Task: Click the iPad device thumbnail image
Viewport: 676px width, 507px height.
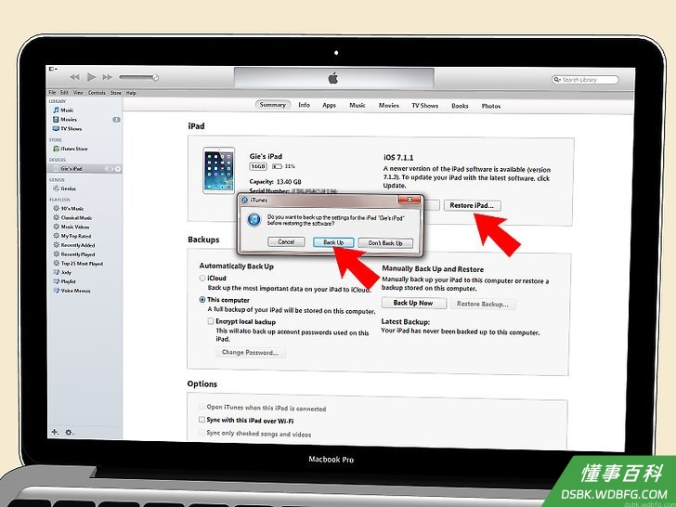Action: click(x=219, y=171)
